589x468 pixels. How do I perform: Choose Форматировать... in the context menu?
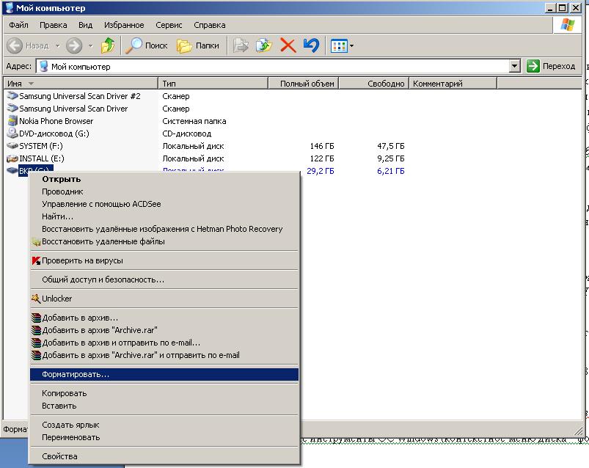pyautogui.click(x=76, y=374)
